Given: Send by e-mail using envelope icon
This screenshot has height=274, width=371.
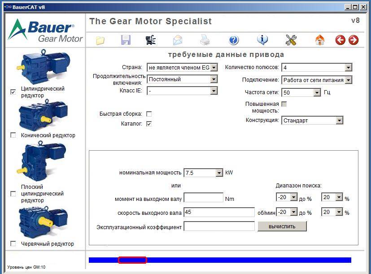Looking at the screenshot, I should [x=178, y=40].
